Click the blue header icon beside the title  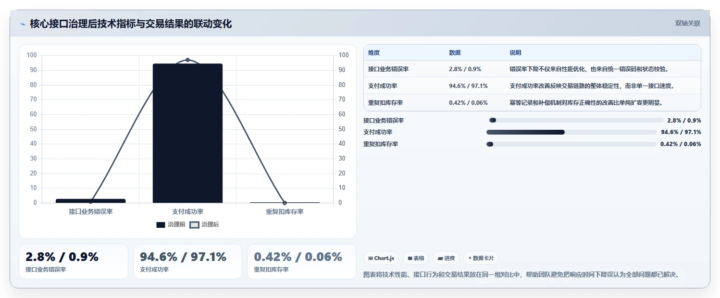[x=23, y=24]
